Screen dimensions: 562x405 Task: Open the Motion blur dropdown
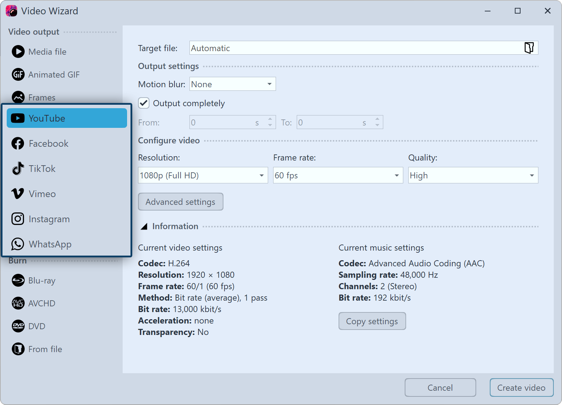pyautogui.click(x=232, y=84)
